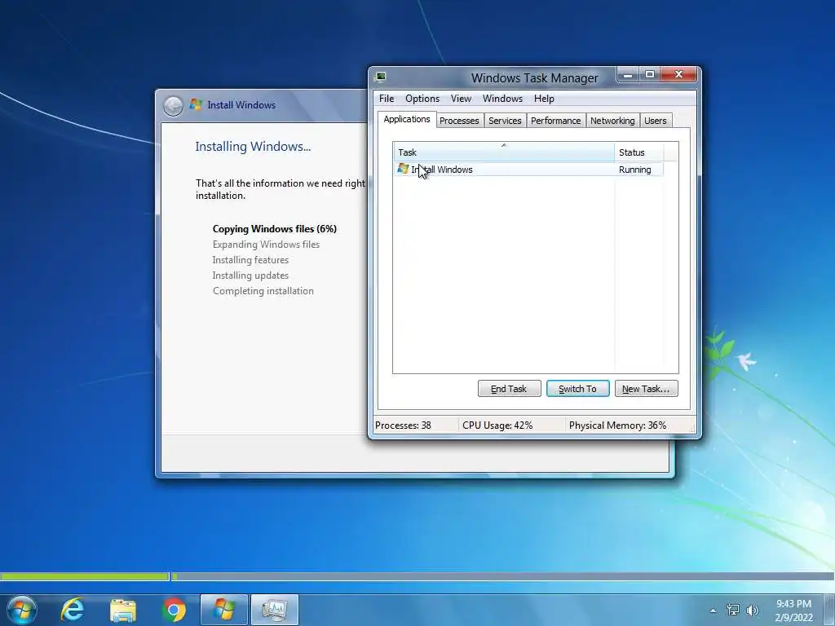
Task: Click the Running status cell
Action: (634, 170)
